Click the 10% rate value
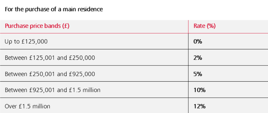268x113 pixels. click(200, 90)
